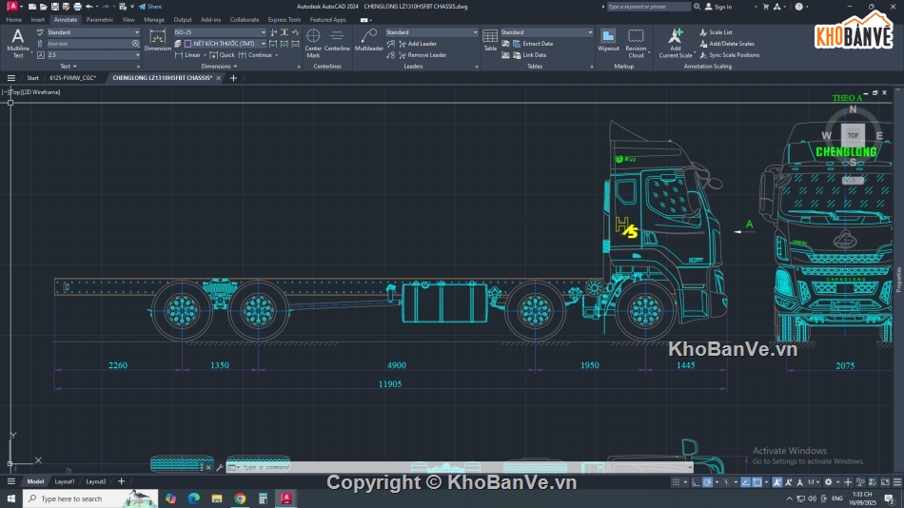Screen dimensions: 904x508
Task: Click the Remove Leader button
Action: point(422,55)
